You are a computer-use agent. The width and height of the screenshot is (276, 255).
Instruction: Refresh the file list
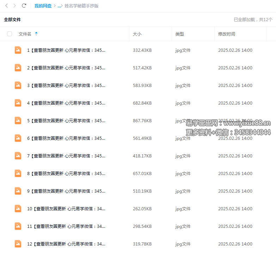24,6
